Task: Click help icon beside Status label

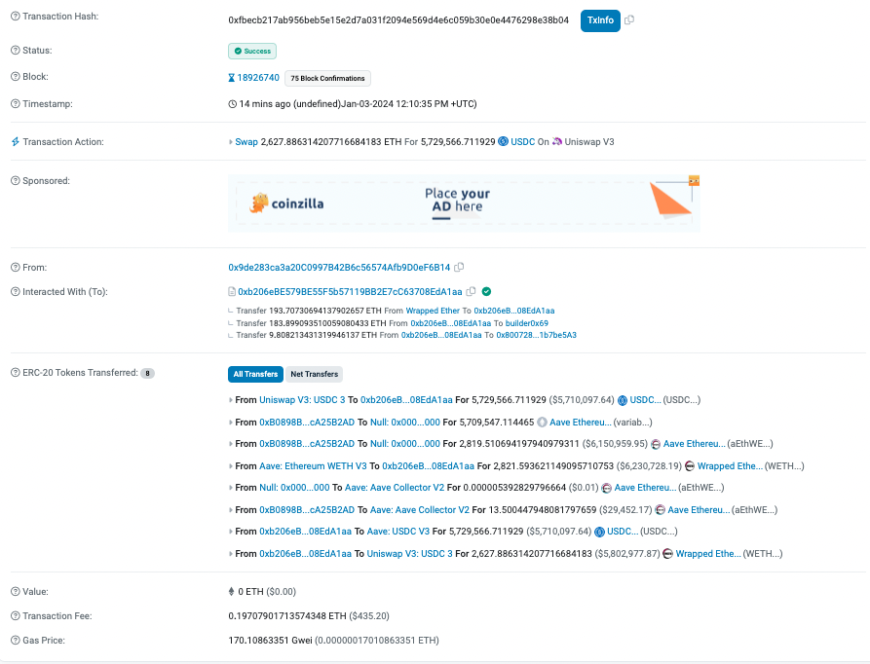Action: (x=16, y=51)
